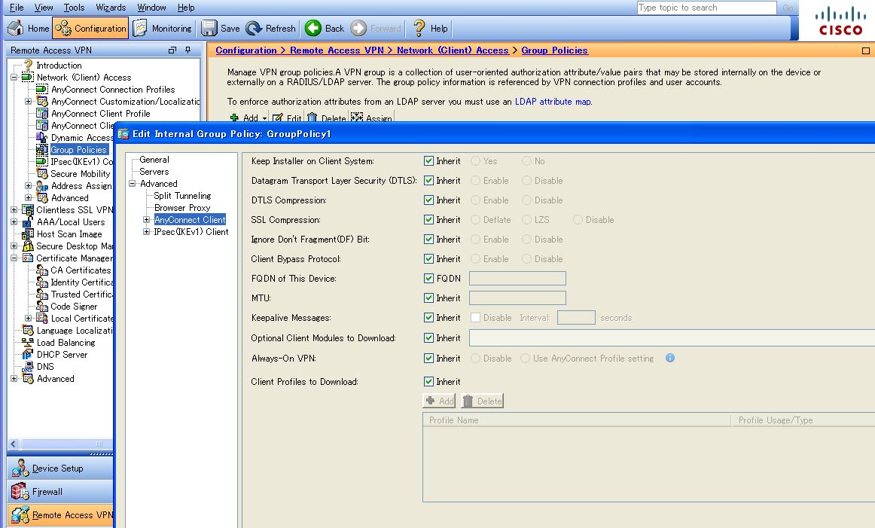Open the Configuration toolbar button
Image resolution: width=875 pixels, height=528 pixels.
tap(90, 28)
